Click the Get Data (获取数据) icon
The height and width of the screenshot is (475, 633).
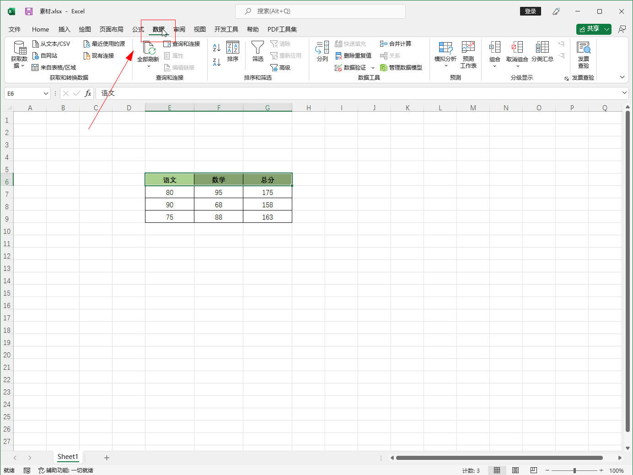(19, 48)
